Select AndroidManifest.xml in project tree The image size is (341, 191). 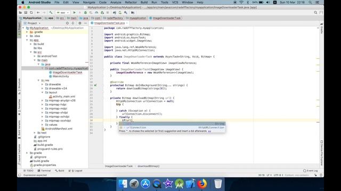click(x=57, y=128)
